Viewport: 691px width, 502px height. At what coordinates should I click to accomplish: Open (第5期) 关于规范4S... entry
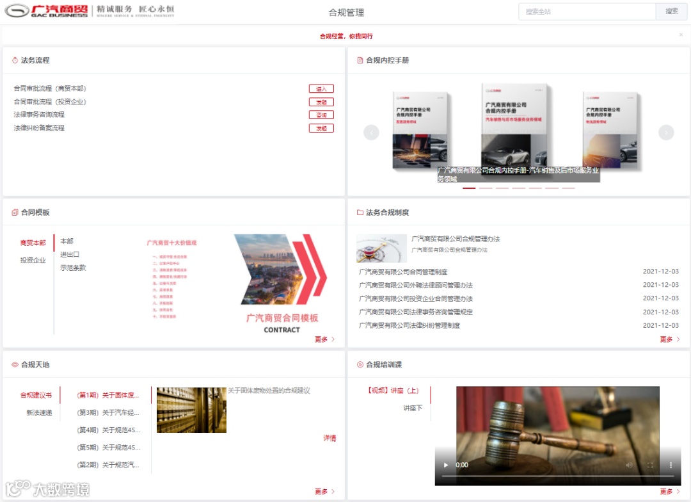click(x=109, y=448)
